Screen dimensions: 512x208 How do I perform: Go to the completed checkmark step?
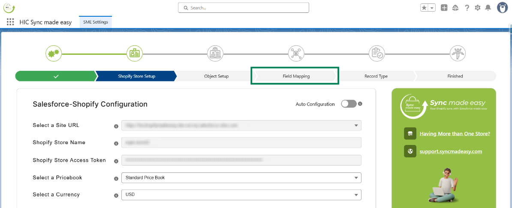56,76
